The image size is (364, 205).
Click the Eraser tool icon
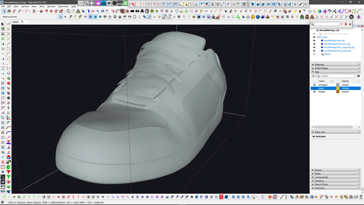tap(14, 11)
